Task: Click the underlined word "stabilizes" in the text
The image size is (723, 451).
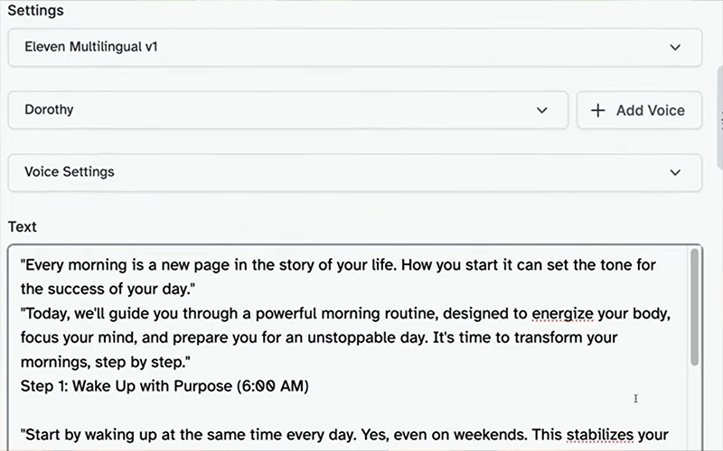Action: [601, 436]
